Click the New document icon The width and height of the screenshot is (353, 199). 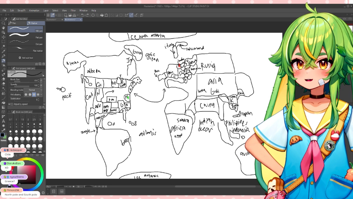coord(65,15)
